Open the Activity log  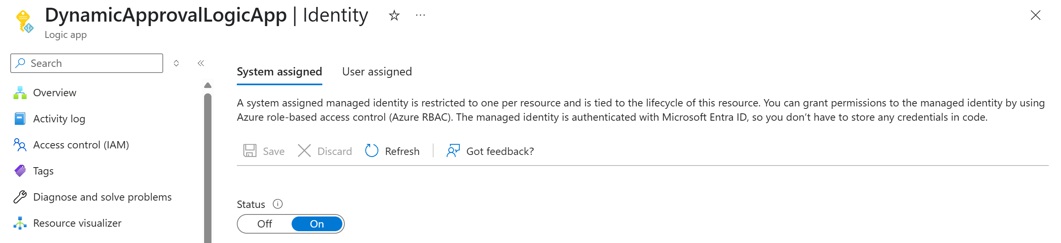(x=60, y=119)
